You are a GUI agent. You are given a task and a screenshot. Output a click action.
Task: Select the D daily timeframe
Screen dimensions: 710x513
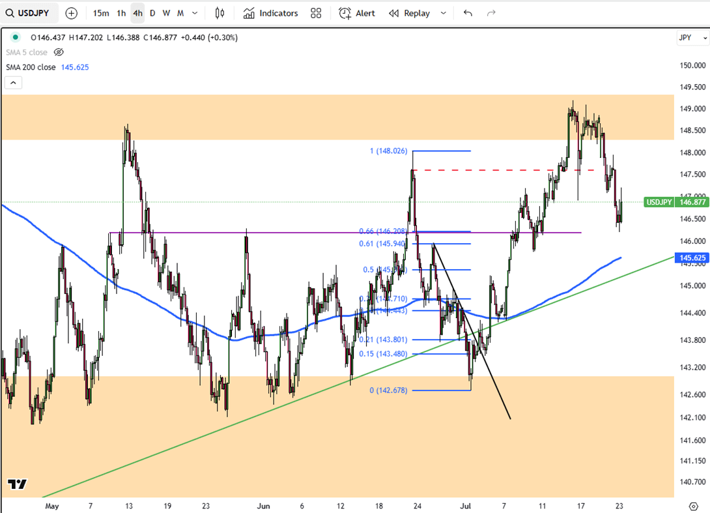click(x=152, y=13)
